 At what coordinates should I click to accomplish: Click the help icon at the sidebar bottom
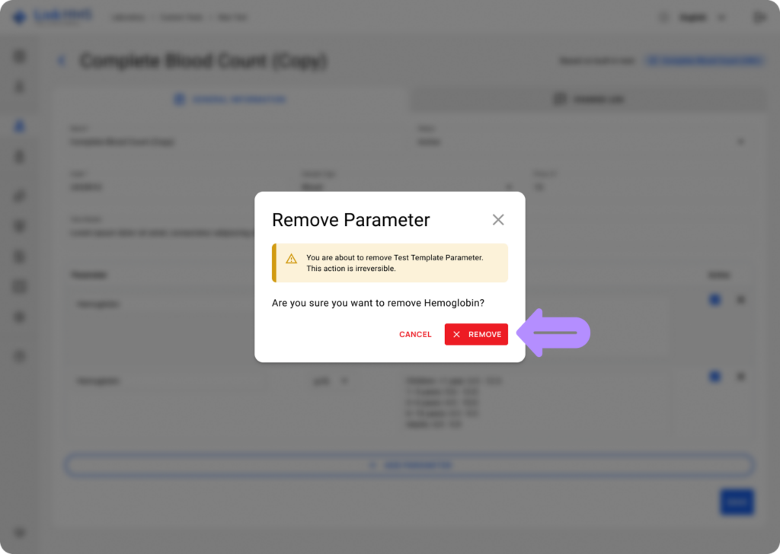[19, 533]
